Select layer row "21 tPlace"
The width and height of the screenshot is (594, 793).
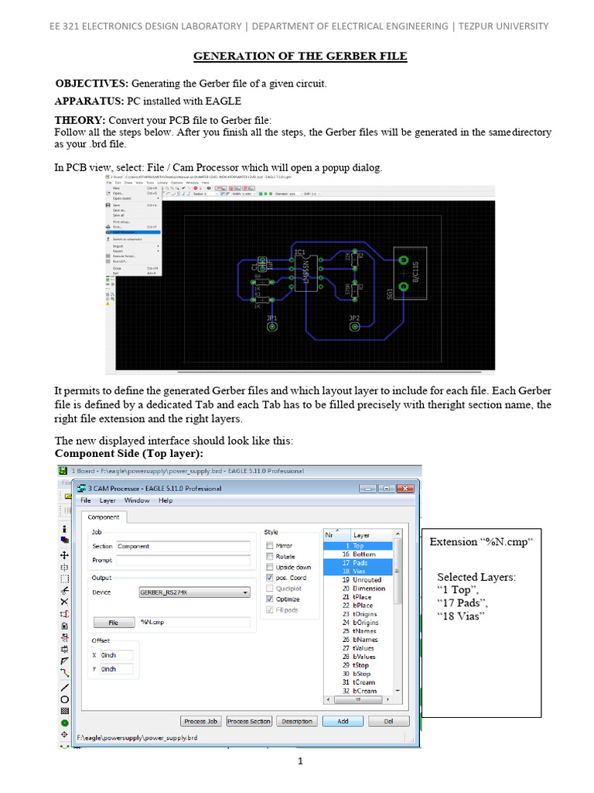(358, 597)
